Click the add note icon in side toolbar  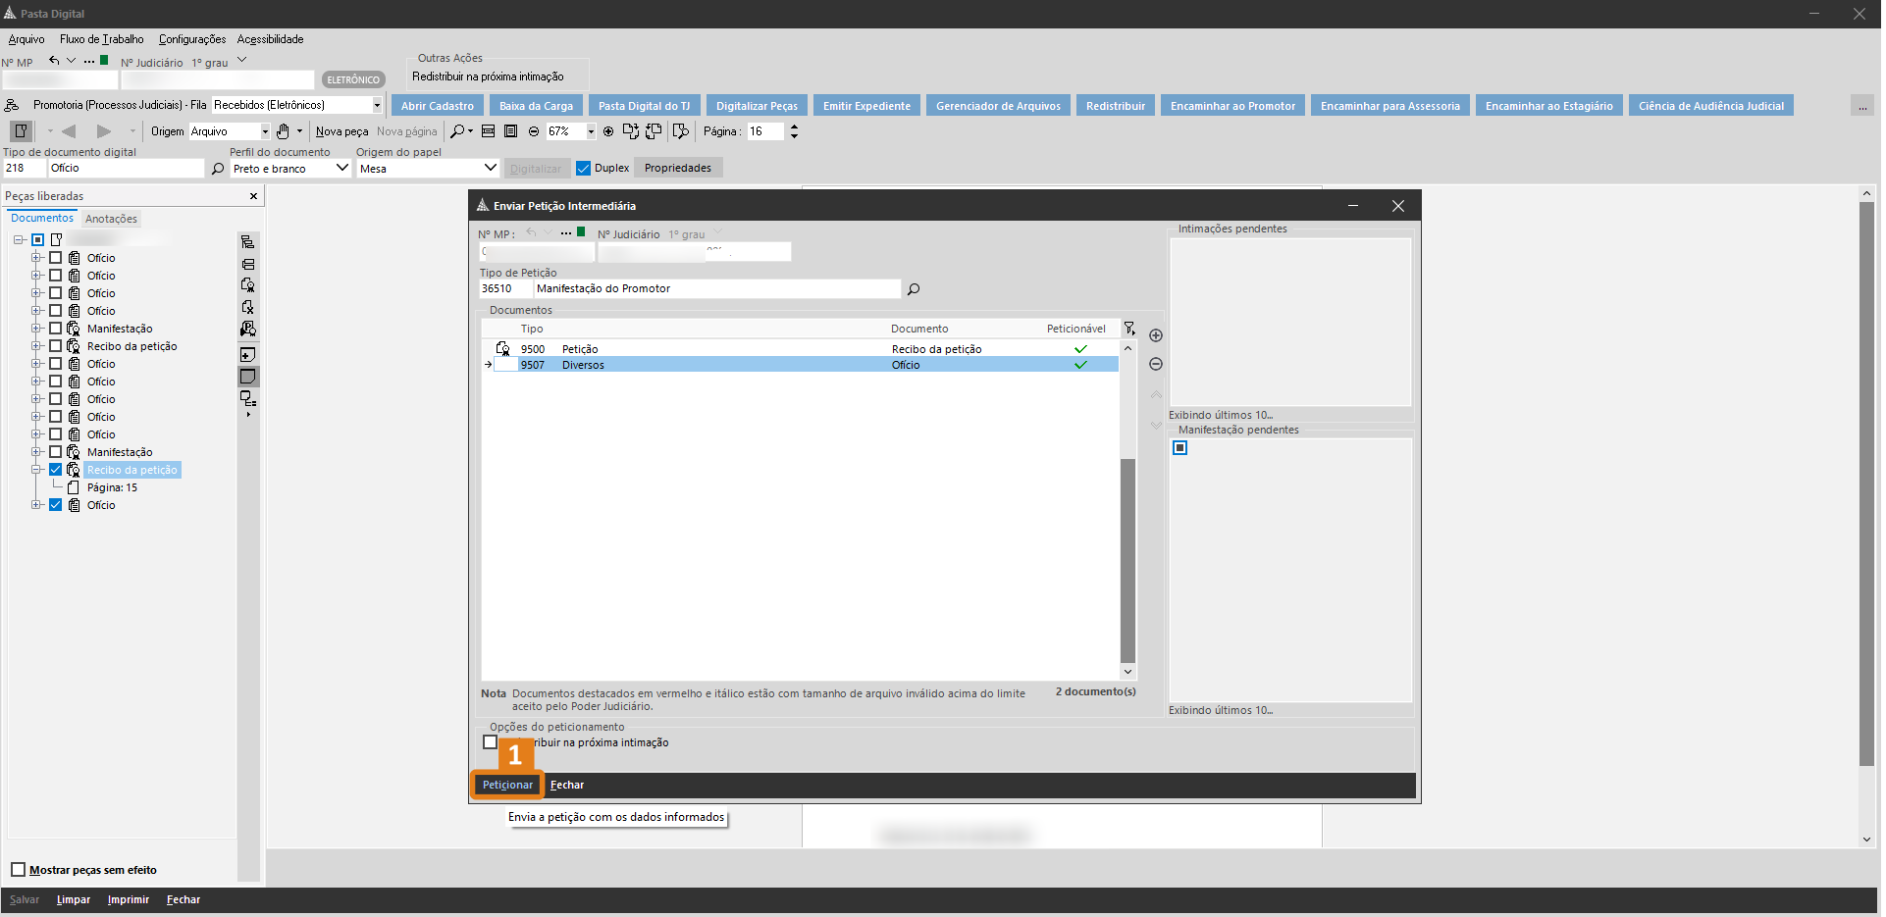(248, 354)
